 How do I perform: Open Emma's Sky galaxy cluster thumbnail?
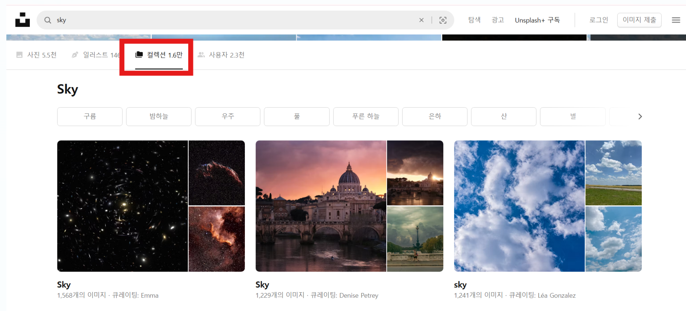(x=122, y=206)
